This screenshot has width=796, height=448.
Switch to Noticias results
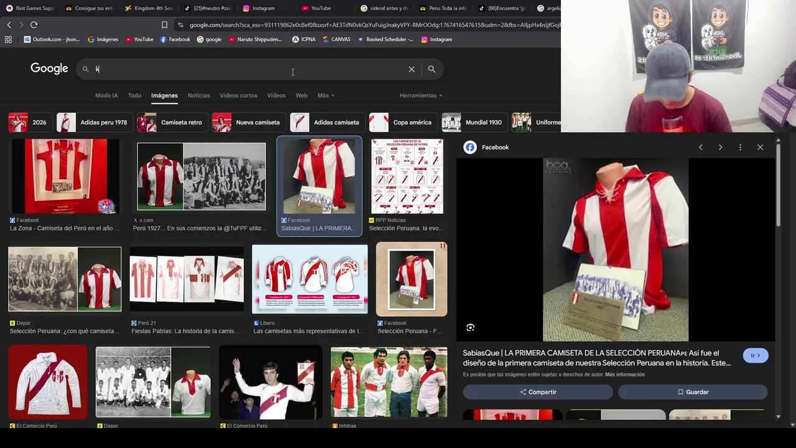[x=199, y=95]
